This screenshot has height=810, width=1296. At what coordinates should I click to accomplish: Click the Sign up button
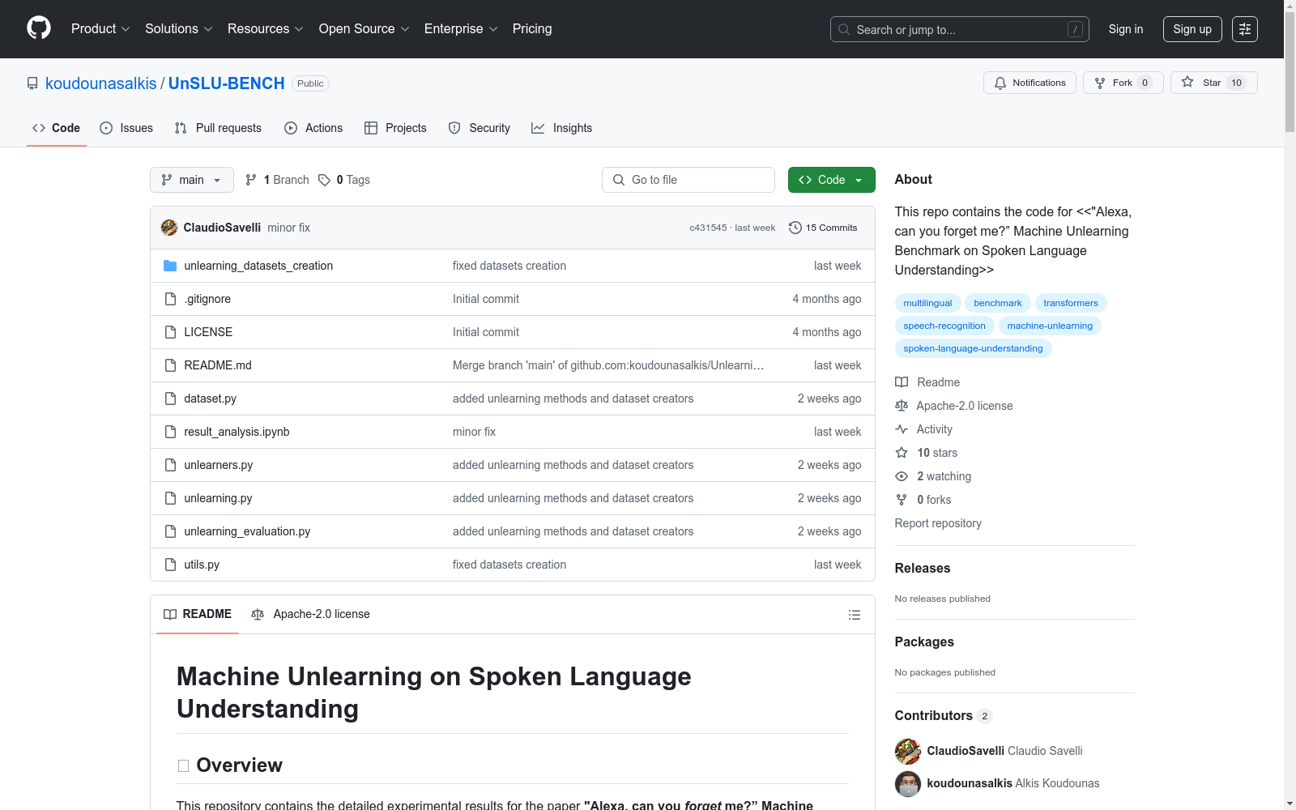coord(1192,29)
